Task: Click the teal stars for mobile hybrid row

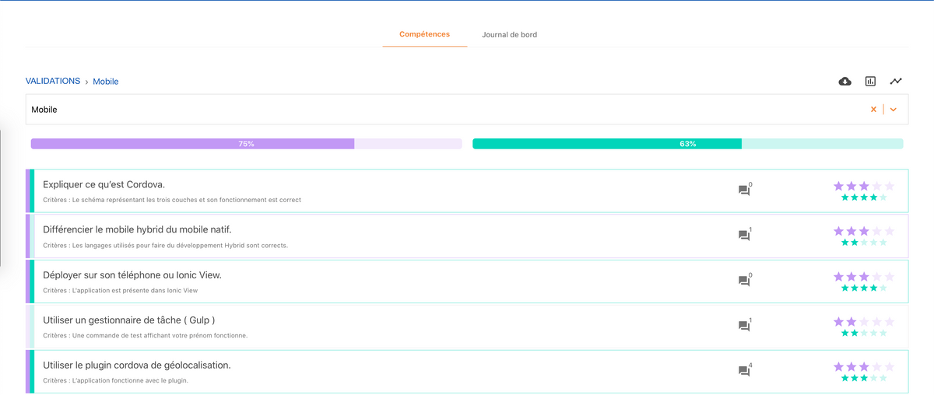Action: click(x=864, y=243)
